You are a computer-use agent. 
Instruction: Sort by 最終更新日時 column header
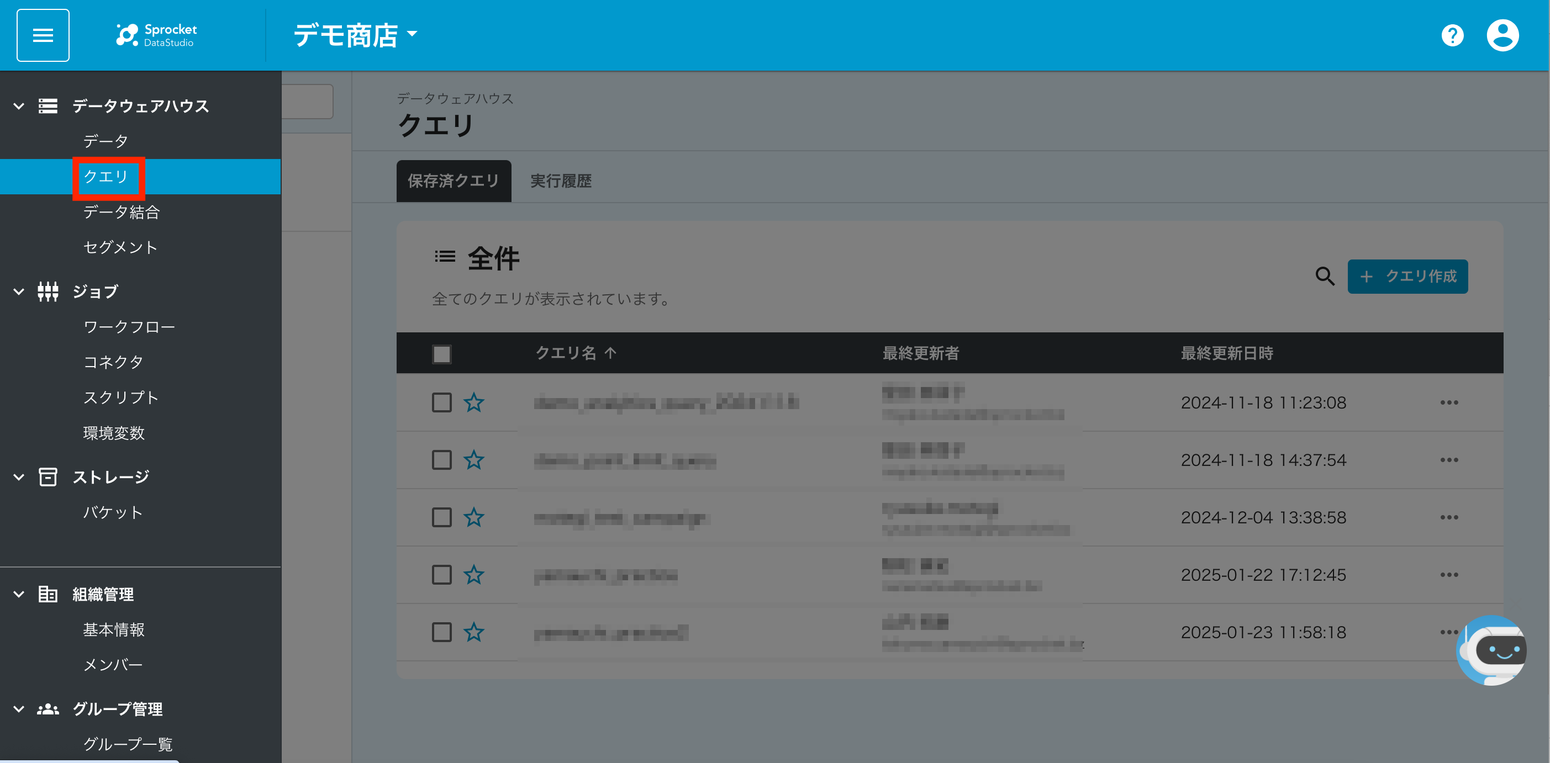coord(1227,353)
